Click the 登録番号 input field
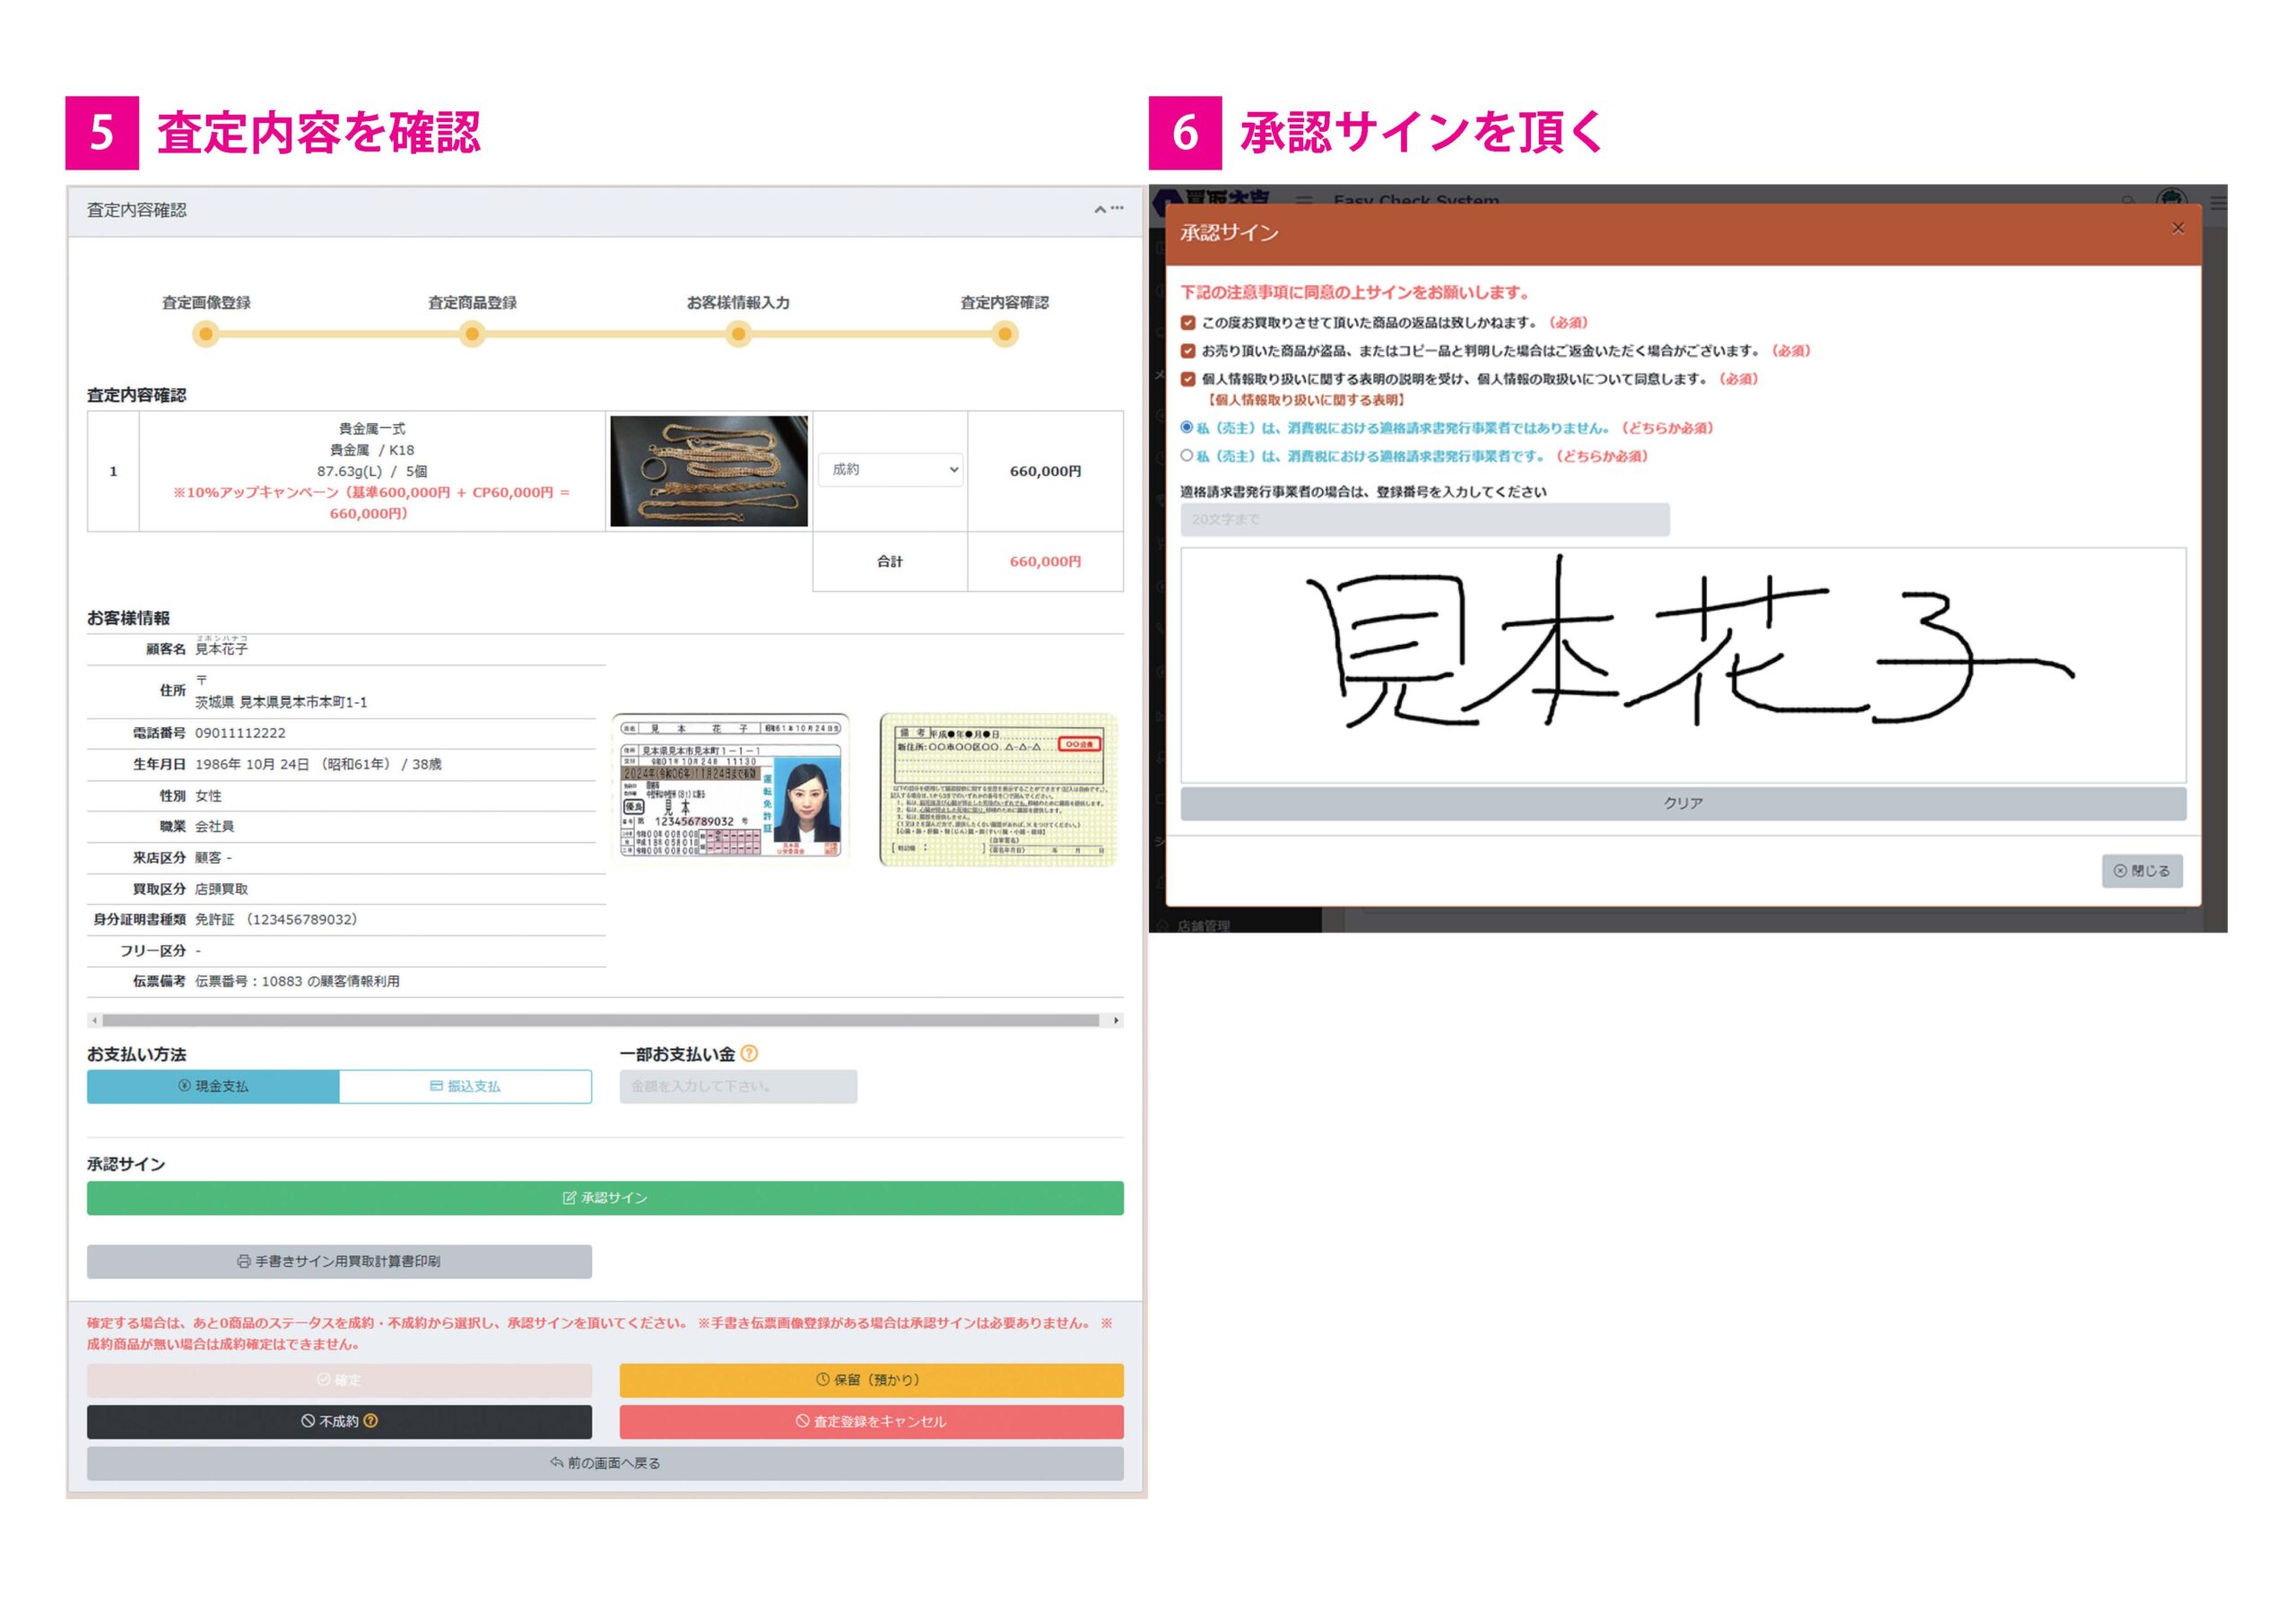Viewport: 2296px width, 1623px height. pyautogui.click(x=1424, y=519)
